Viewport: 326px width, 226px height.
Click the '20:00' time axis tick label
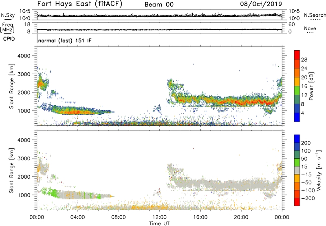(x=241, y=217)
